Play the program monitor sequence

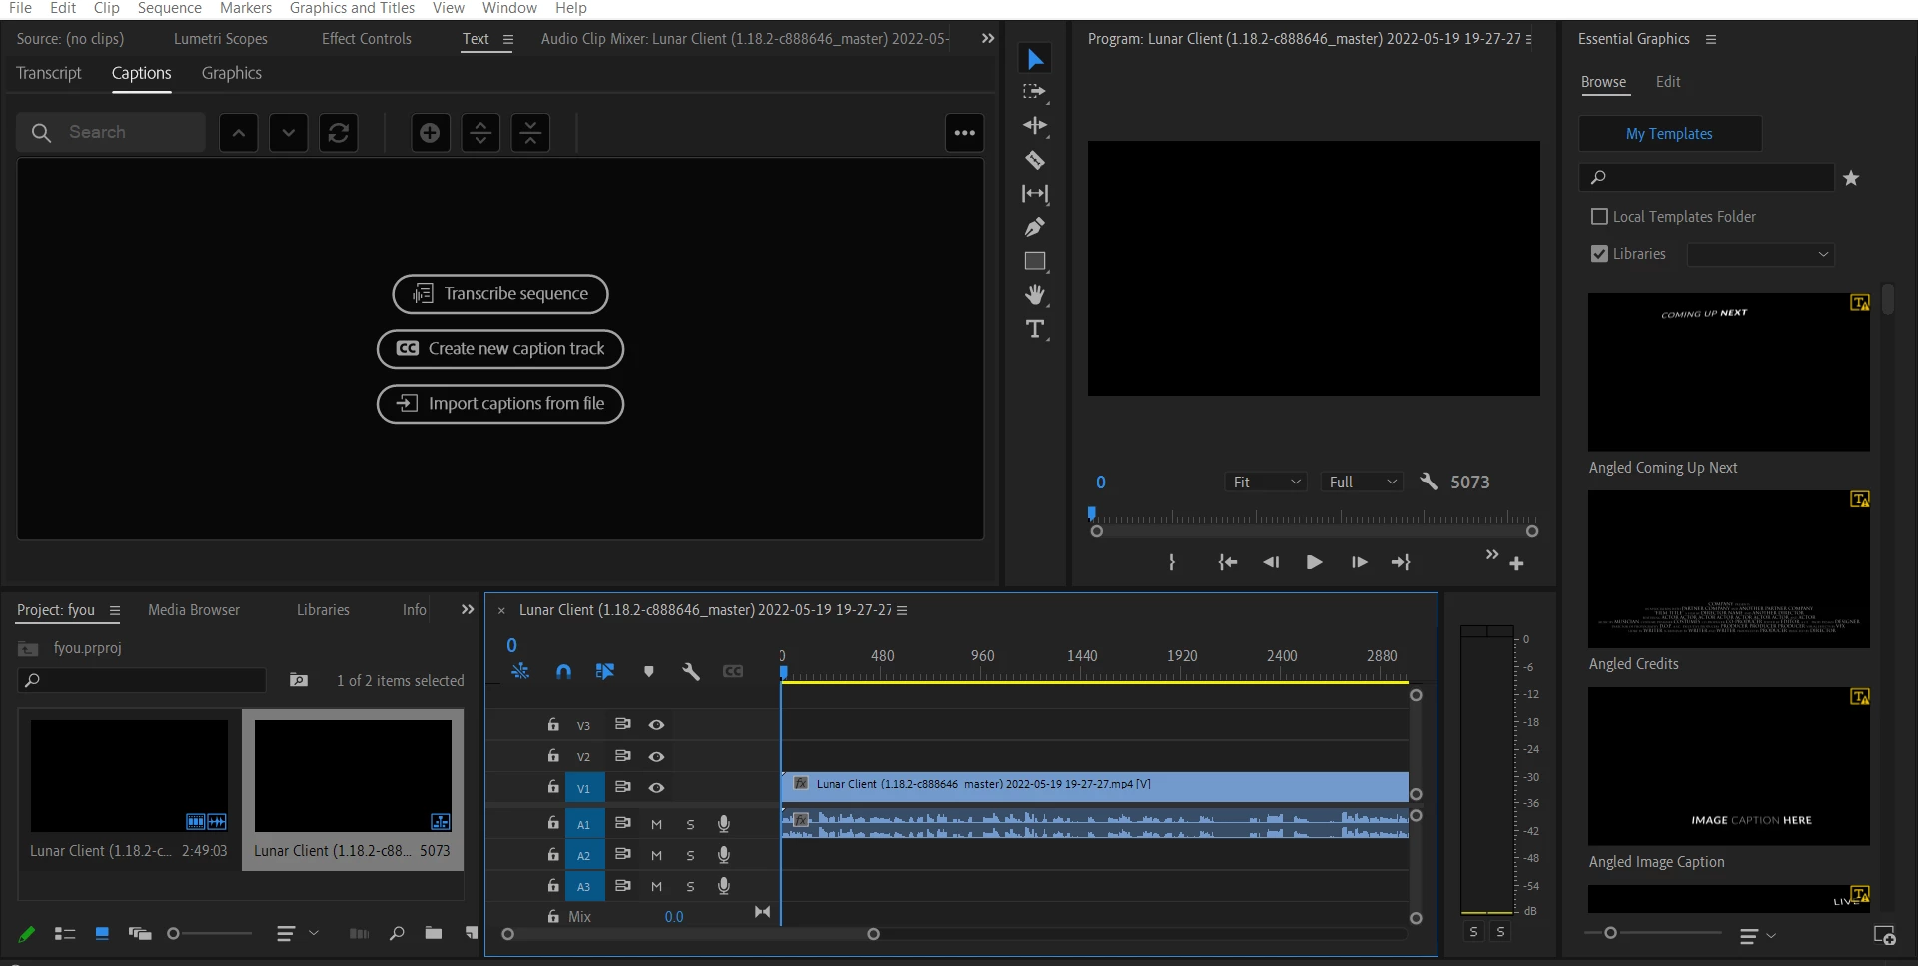[1314, 563]
